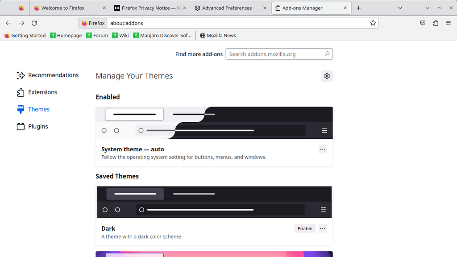Viewport: 457px width, 257px height.
Task: Open a new browser tab
Action: [x=359, y=8]
